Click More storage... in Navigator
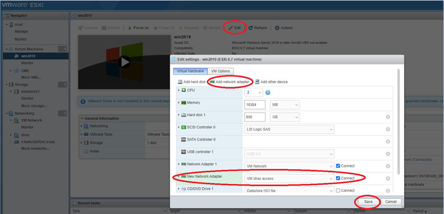The width and height of the screenshot is (444, 214). coord(34,106)
